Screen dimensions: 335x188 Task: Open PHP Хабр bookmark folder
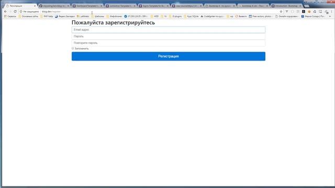point(47,16)
